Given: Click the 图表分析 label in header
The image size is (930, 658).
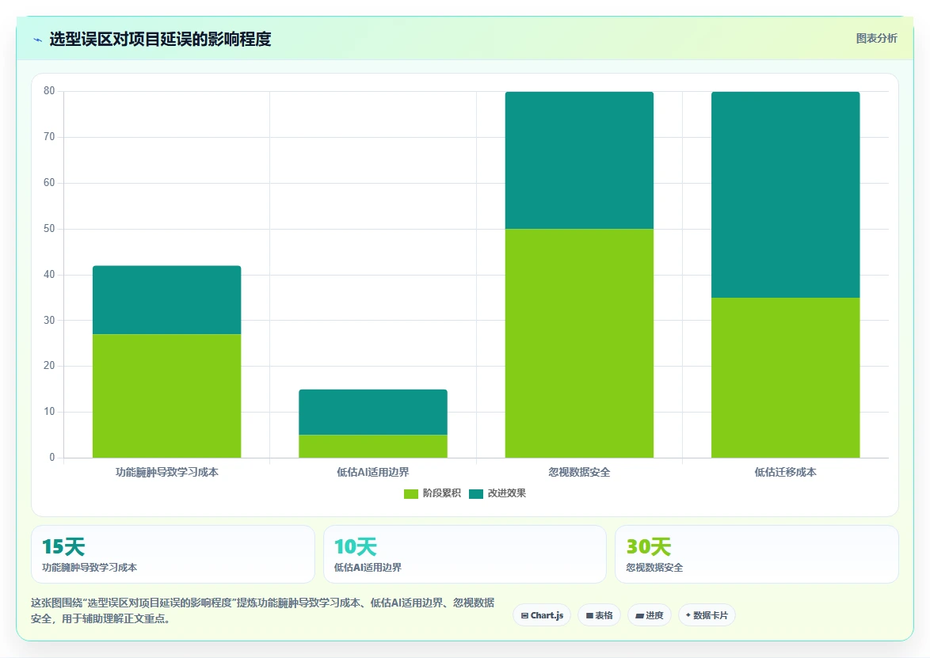Looking at the screenshot, I should 876,39.
